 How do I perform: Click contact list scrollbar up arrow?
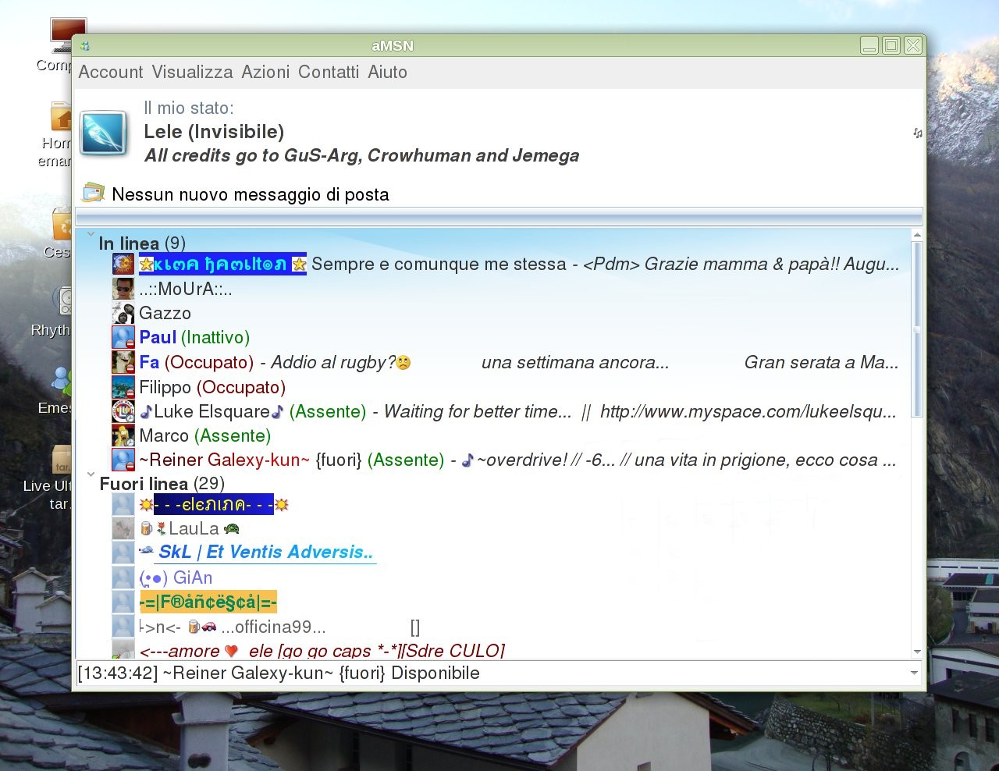click(x=917, y=234)
